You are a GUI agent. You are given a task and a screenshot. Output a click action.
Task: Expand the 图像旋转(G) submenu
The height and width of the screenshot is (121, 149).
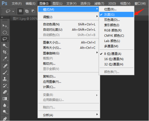tap(68, 53)
